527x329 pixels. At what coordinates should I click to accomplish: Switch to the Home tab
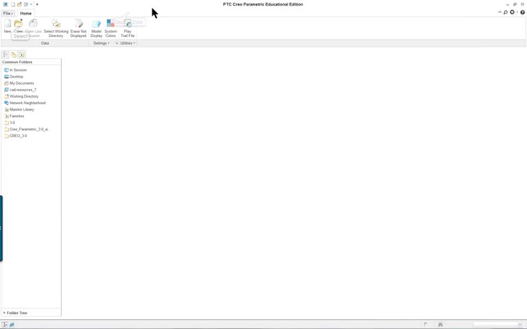25,14
